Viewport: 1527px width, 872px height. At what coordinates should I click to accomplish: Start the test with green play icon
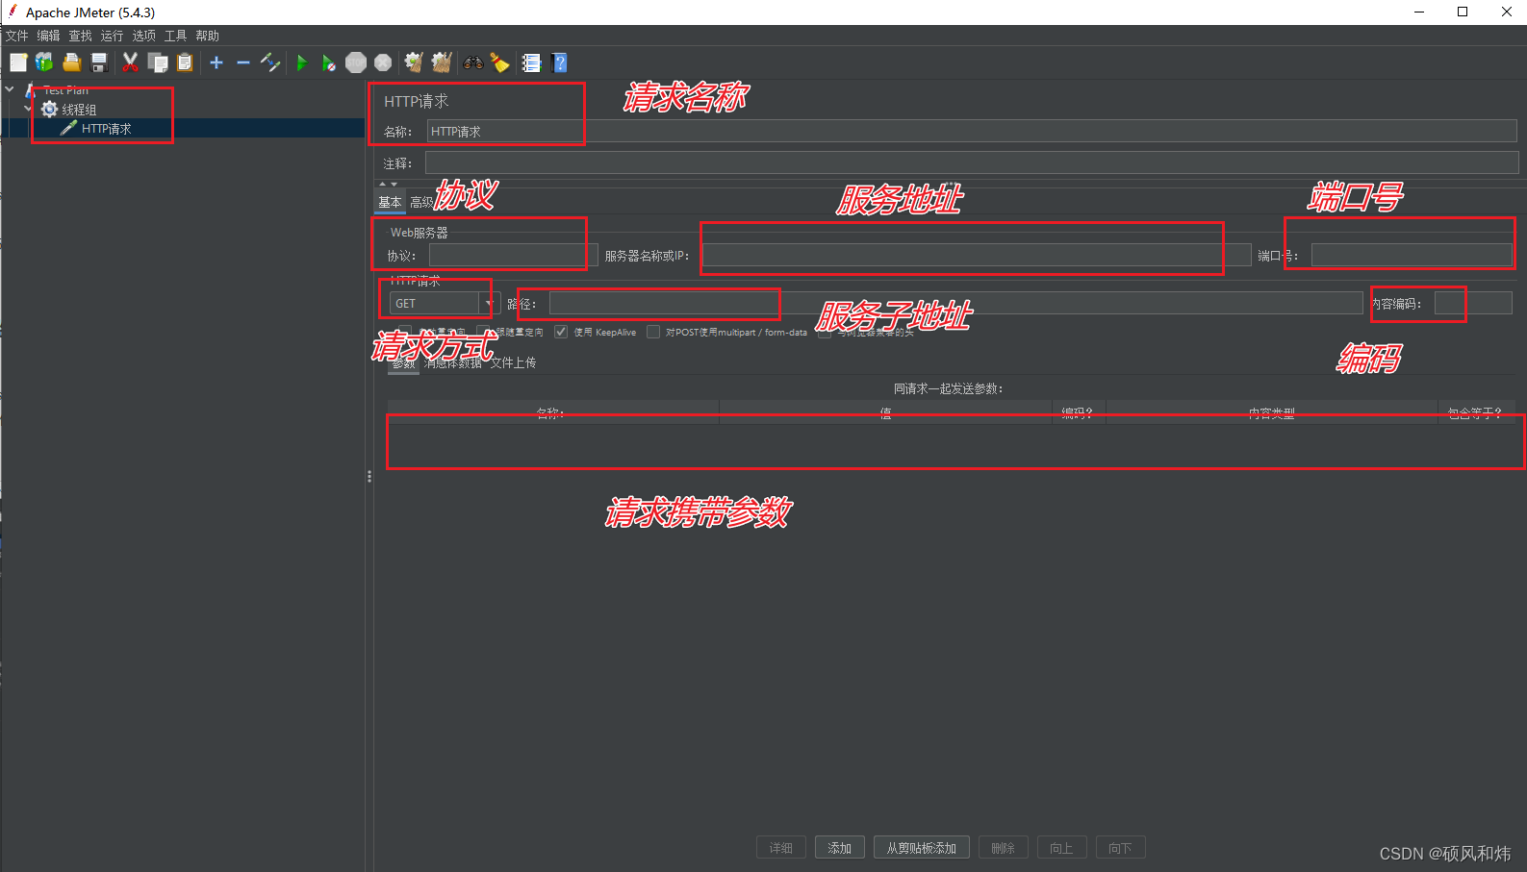click(302, 62)
